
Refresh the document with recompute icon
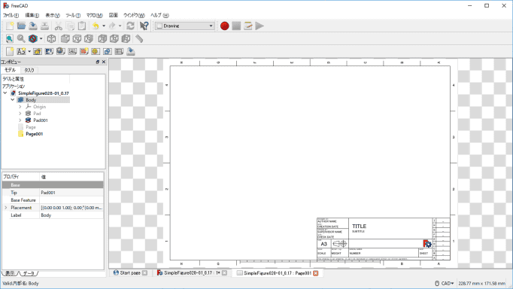coord(130,26)
